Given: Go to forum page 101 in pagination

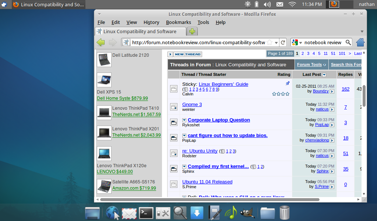Looking at the screenshot, I should pos(342,53).
